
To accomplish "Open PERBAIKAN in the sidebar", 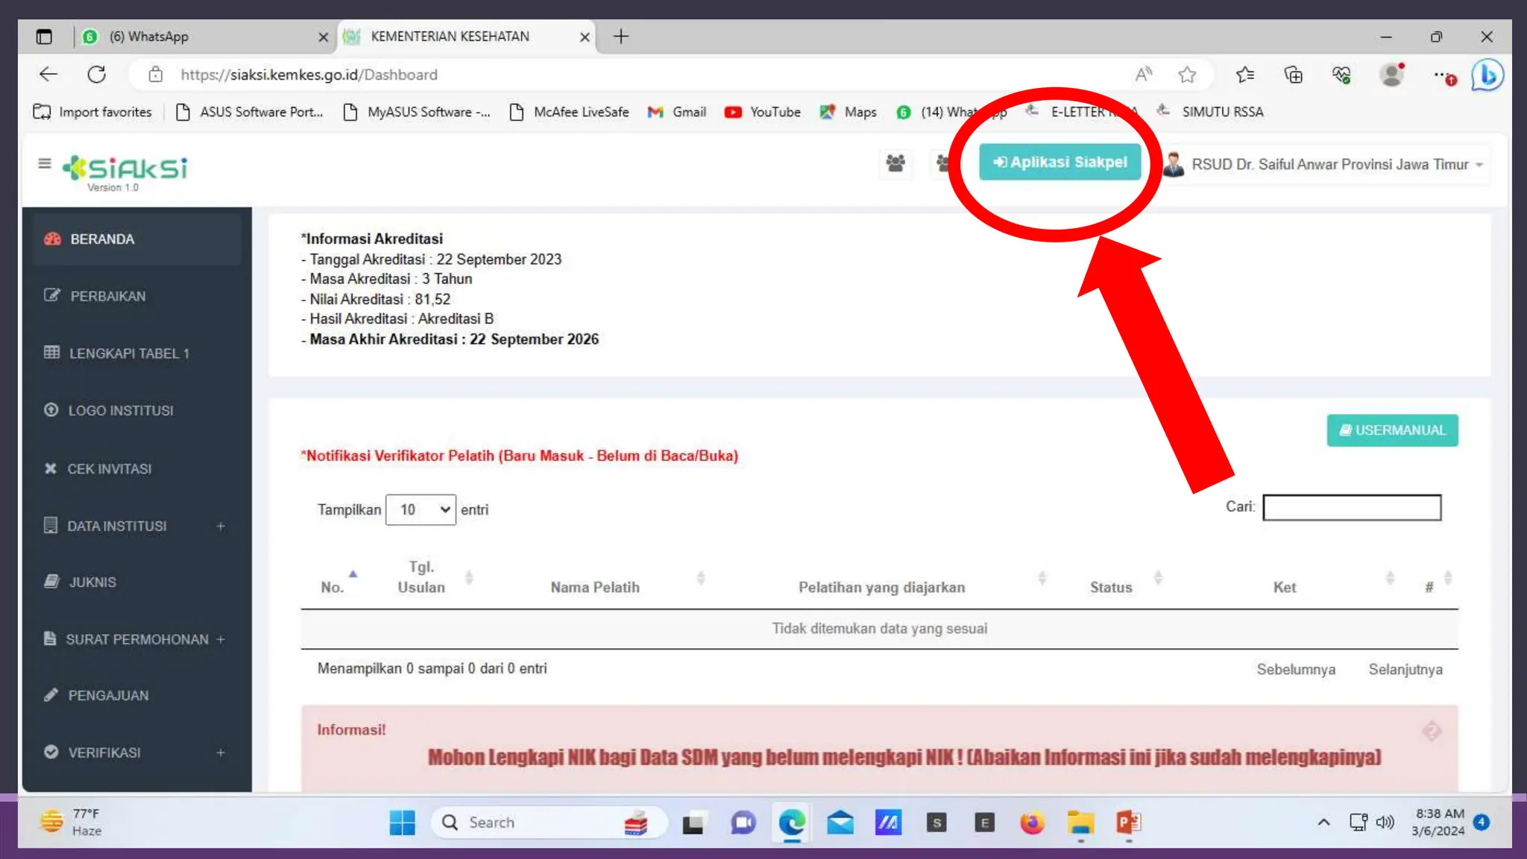I will click(x=108, y=296).
